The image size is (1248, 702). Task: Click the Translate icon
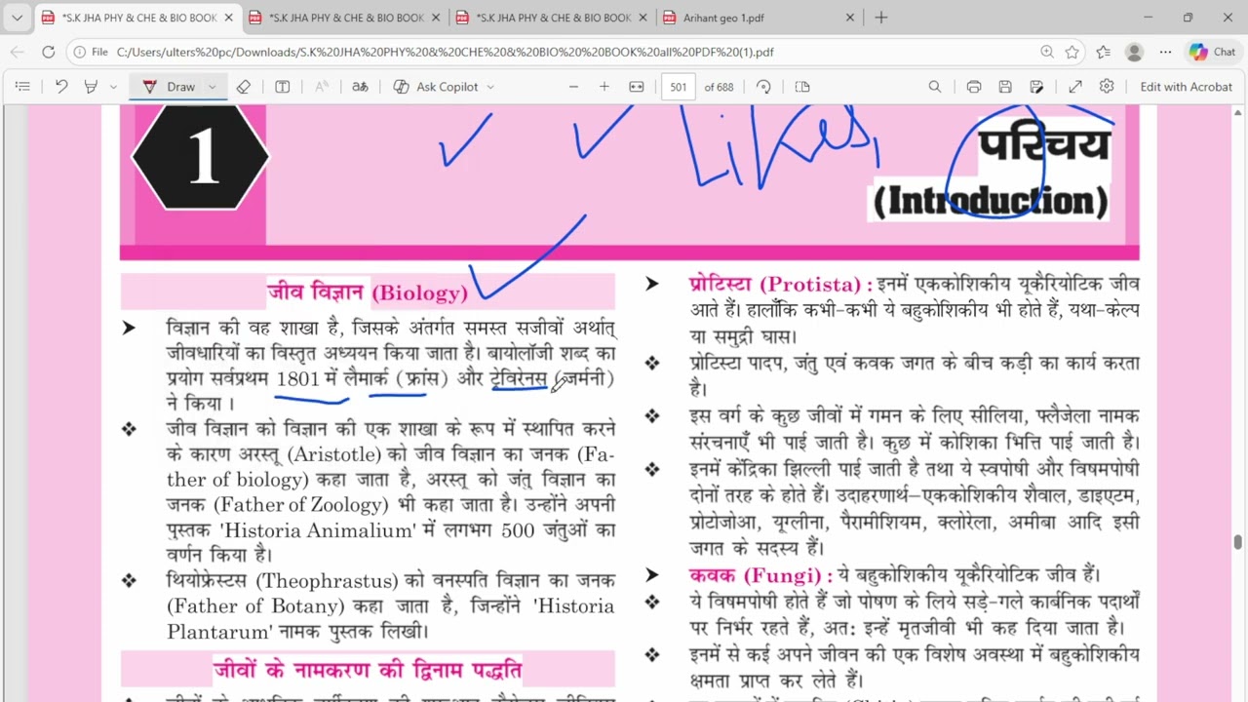pos(360,87)
